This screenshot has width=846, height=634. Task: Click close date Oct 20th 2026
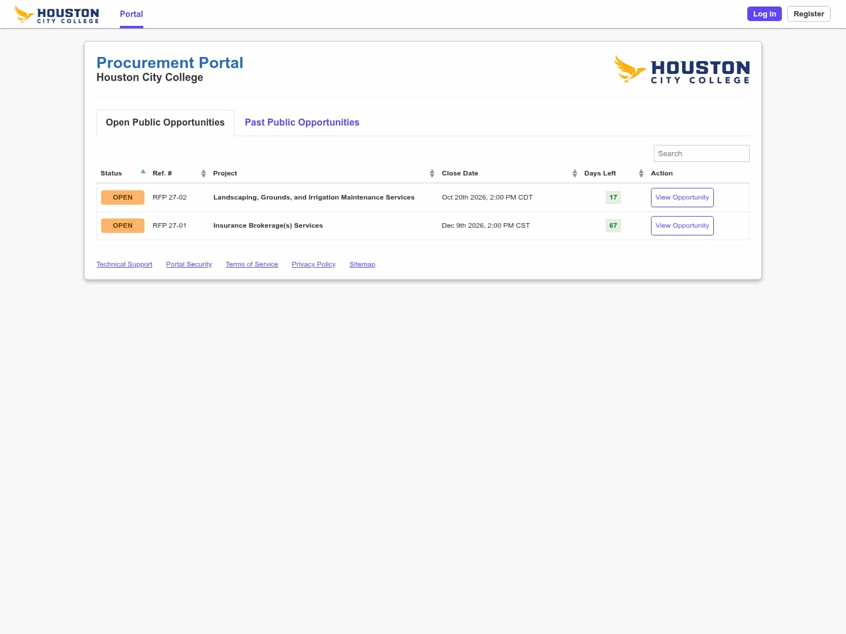pyautogui.click(x=487, y=197)
